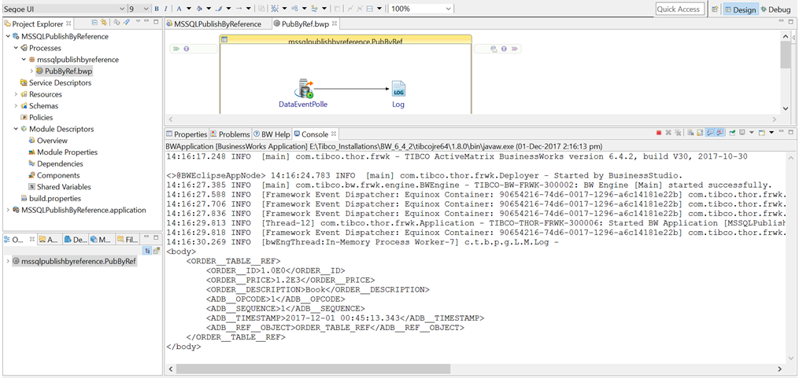Open Module Properties in the tree

(x=63, y=152)
